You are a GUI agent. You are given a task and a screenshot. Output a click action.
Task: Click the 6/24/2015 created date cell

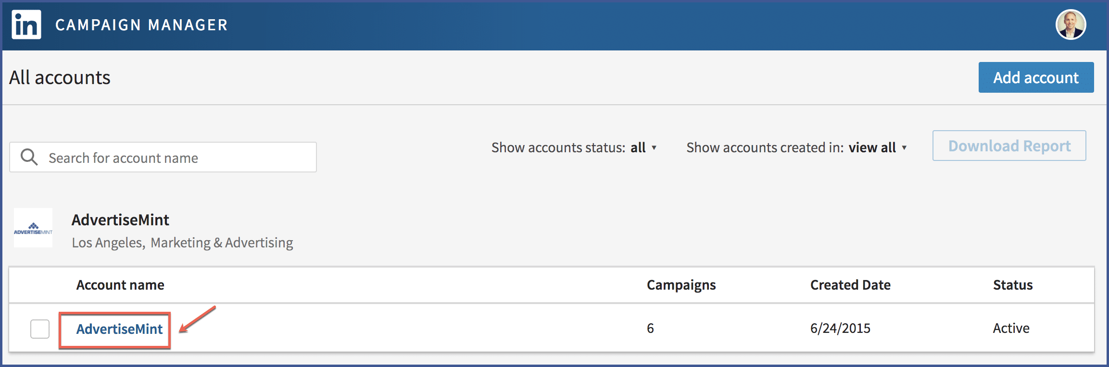[840, 328]
